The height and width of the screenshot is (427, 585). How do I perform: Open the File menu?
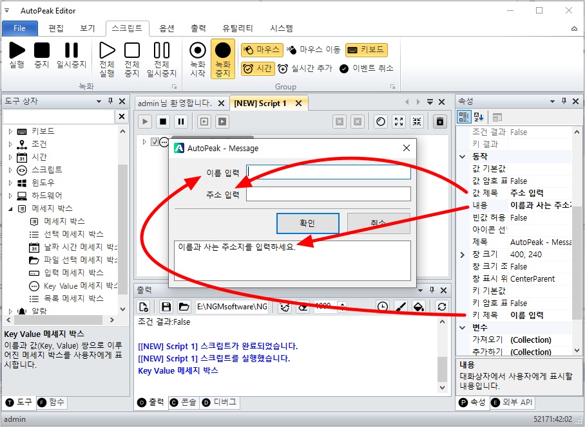click(x=20, y=28)
